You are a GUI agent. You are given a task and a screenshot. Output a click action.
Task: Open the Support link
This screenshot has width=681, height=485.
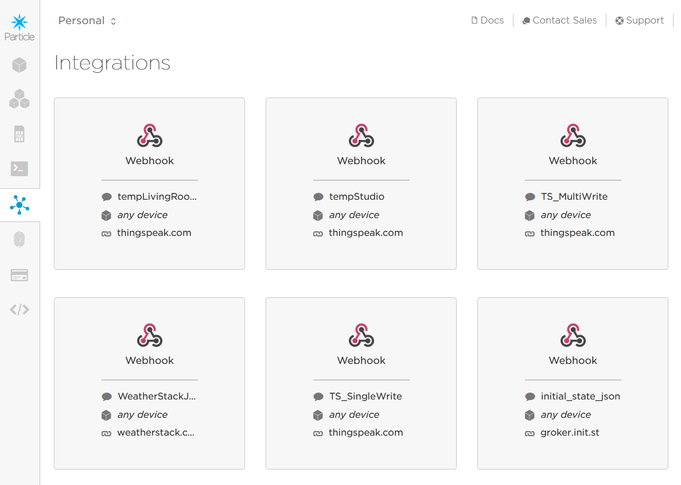point(639,21)
